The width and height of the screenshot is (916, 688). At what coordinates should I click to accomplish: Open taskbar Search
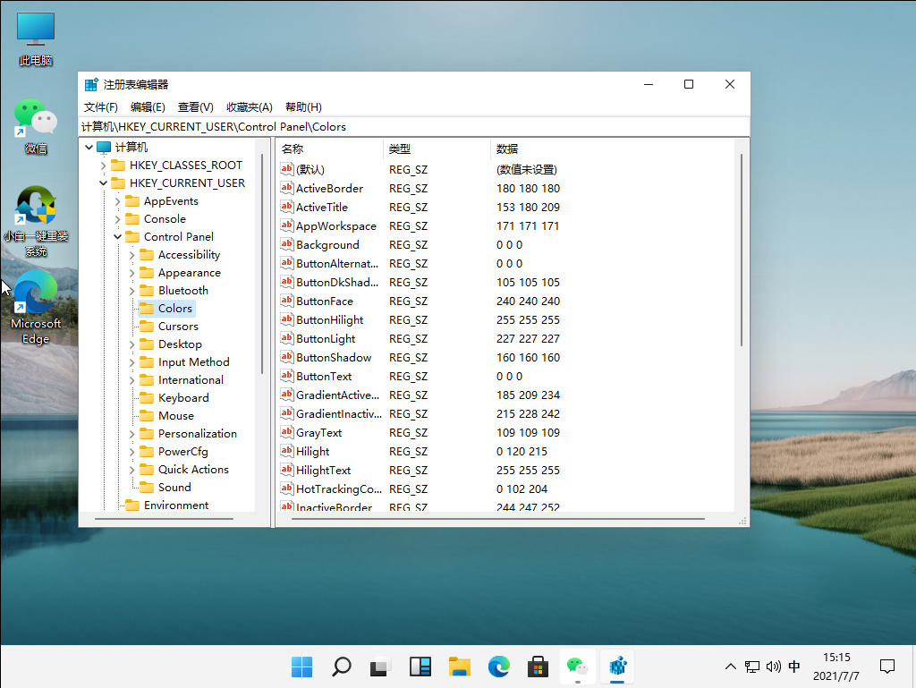(x=341, y=667)
